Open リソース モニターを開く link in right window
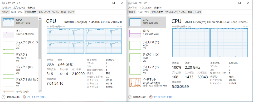Image resolution: width=253 pixels, height=102 pixels. [163, 97]
